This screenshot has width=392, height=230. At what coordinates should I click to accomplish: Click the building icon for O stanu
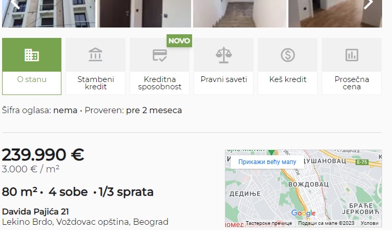tap(32, 55)
